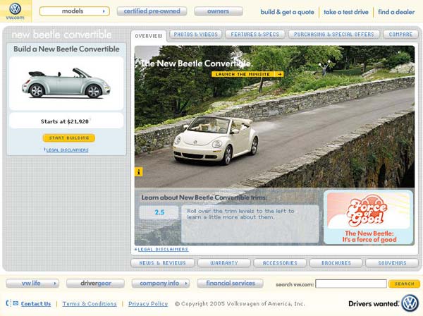Click Launch the Minisite button
Image resolution: width=423 pixels, height=316 pixels.
pos(247,74)
